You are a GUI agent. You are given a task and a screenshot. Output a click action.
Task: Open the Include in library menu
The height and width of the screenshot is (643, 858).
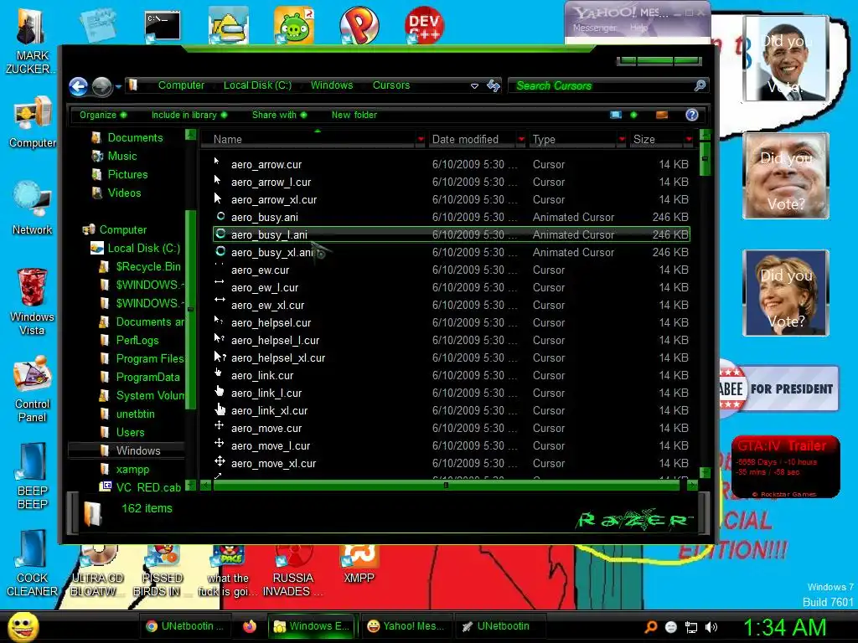coord(189,115)
